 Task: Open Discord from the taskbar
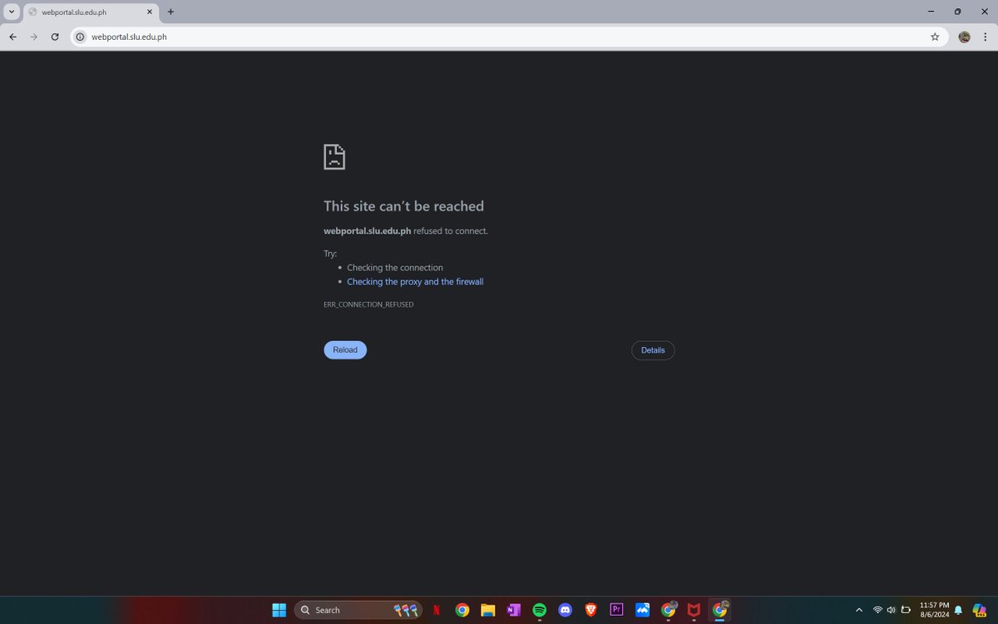566,610
